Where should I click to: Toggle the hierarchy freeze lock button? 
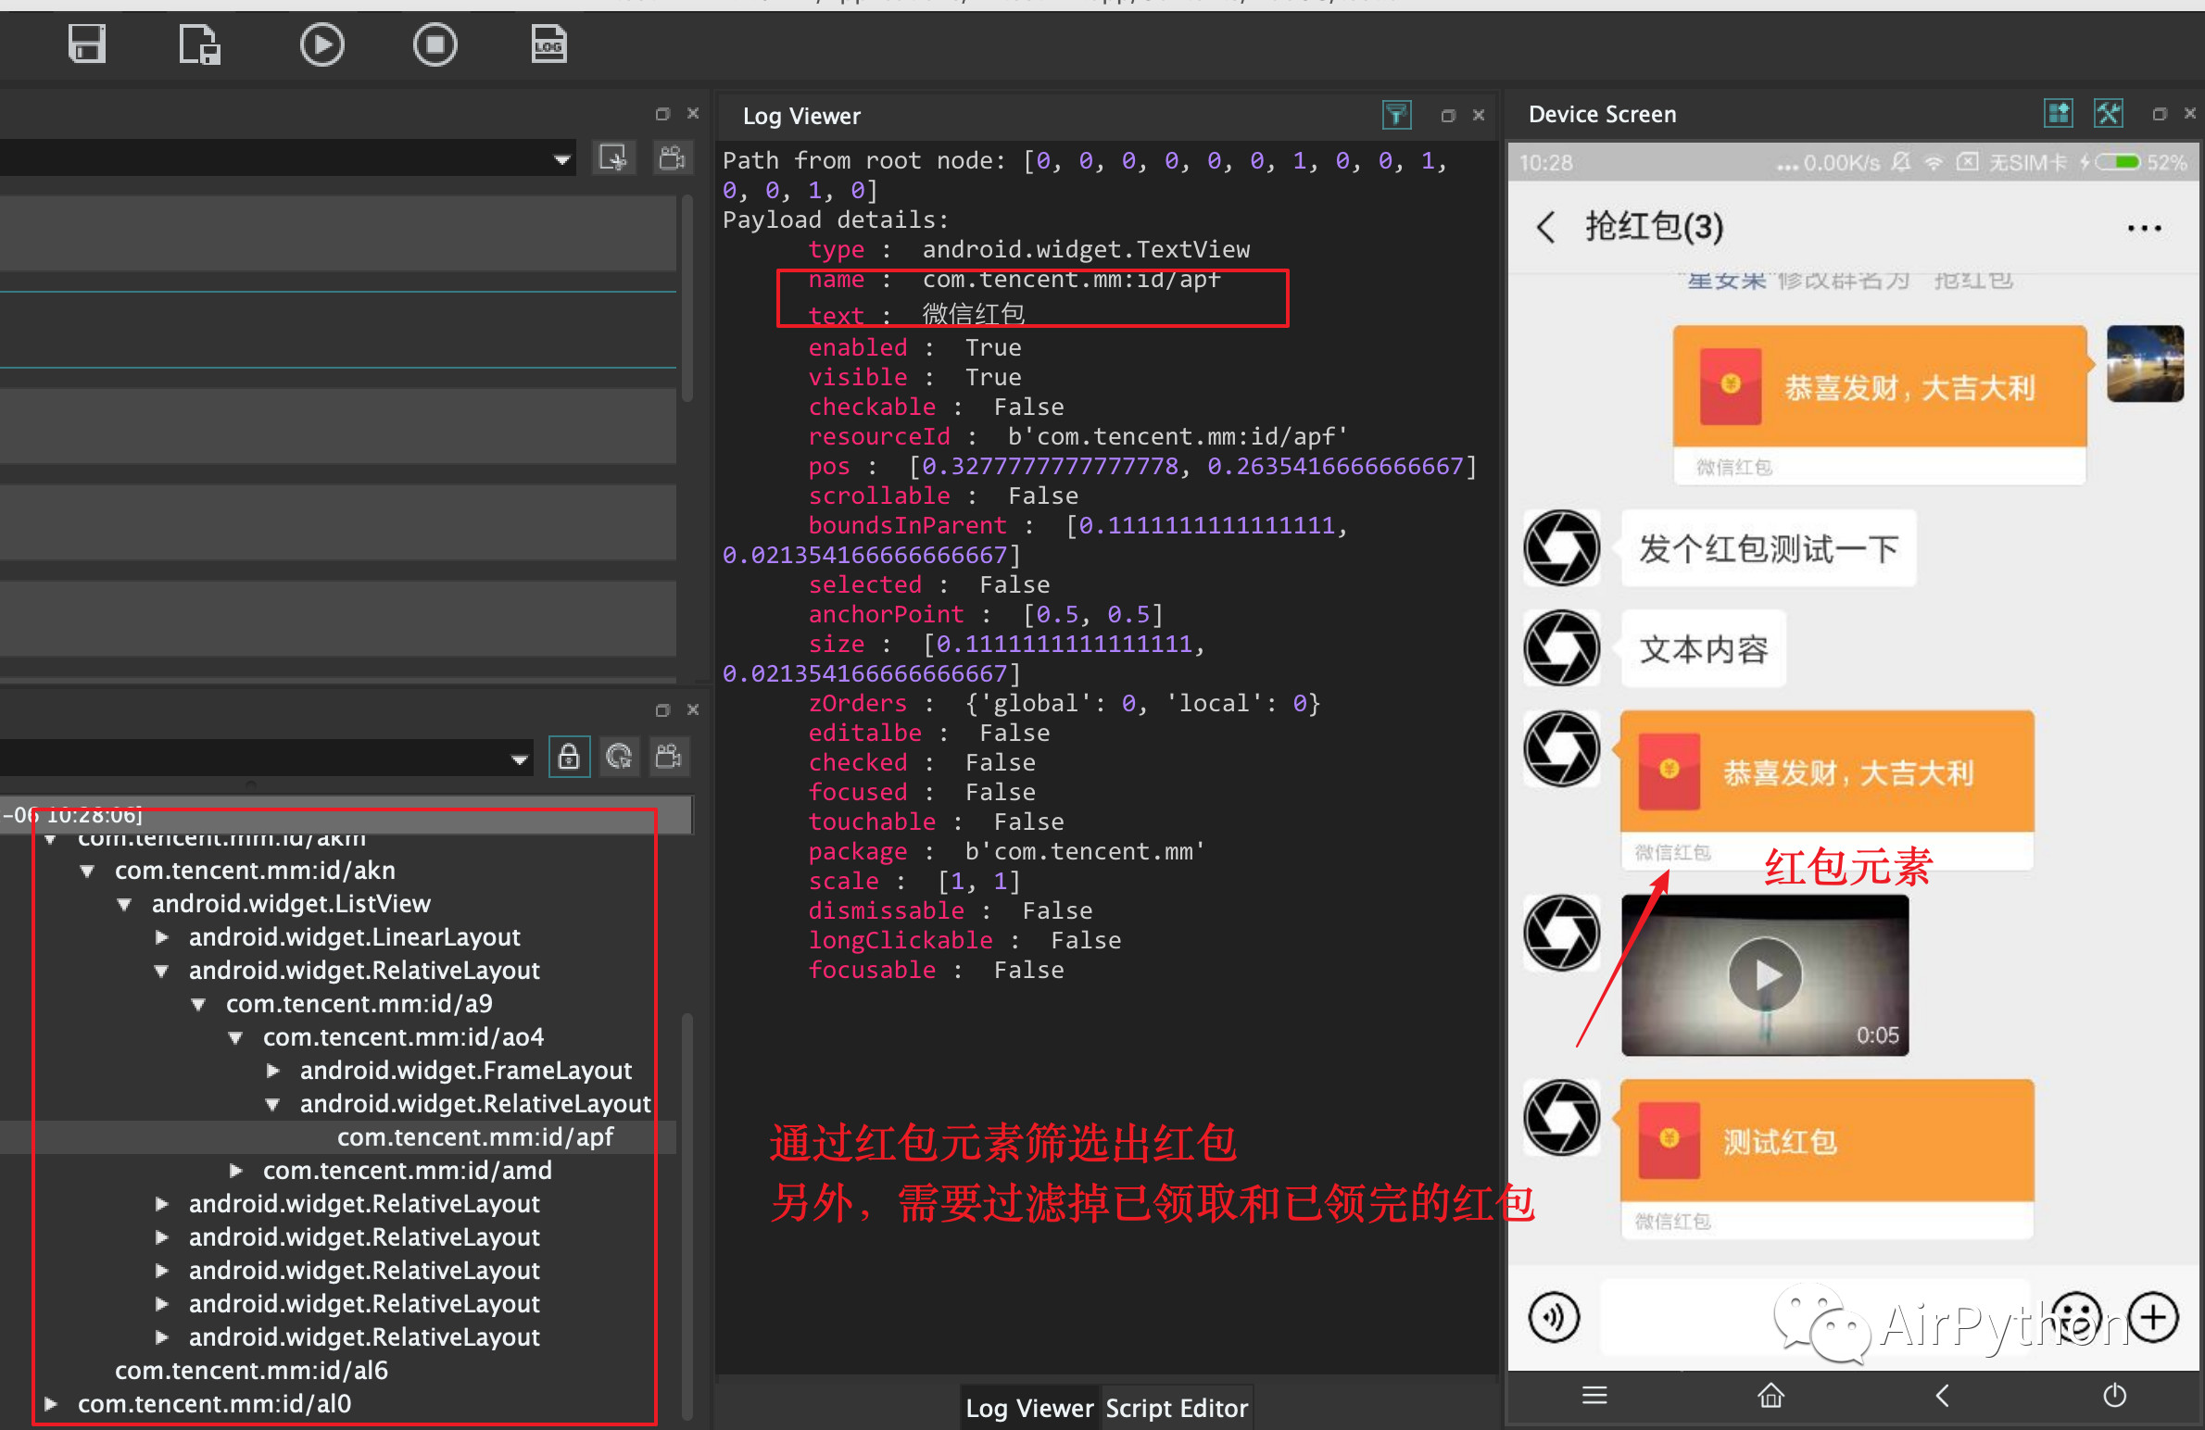[x=569, y=757]
